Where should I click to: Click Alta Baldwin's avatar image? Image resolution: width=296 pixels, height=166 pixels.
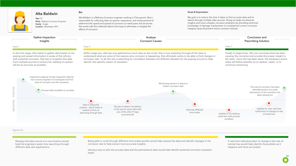pyautogui.click(x=20, y=21)
